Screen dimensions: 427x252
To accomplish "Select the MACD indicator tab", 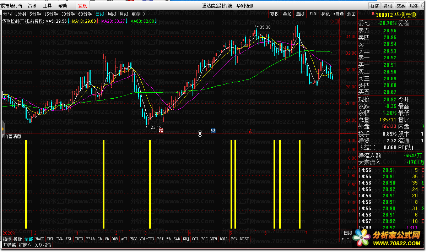I will (40, 239).
